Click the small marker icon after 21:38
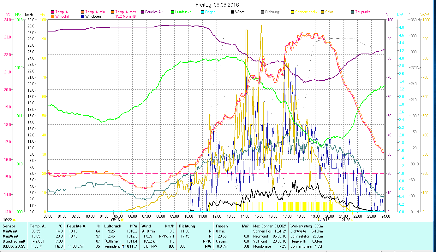436x252 pixels. [352, 220]
